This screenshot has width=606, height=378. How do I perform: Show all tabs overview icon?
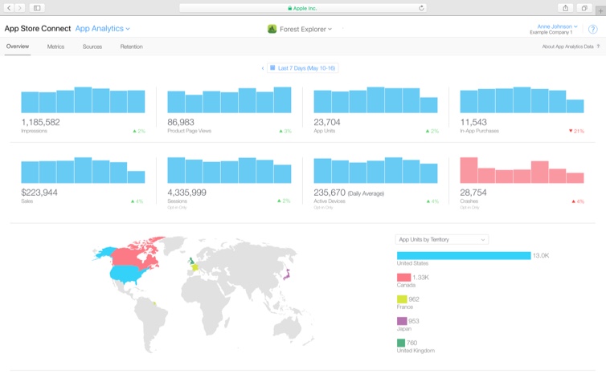click(x=584, y=8)
